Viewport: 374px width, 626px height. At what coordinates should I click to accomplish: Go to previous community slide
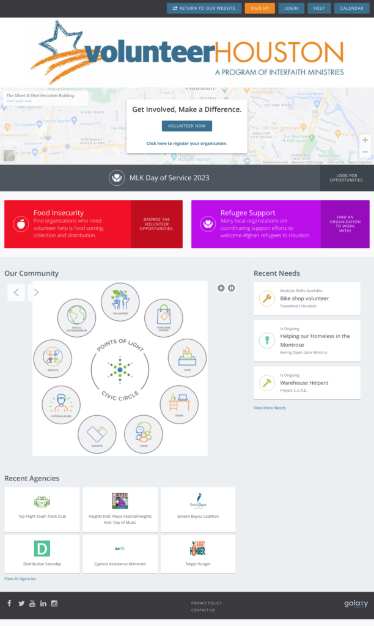(16, 292)
